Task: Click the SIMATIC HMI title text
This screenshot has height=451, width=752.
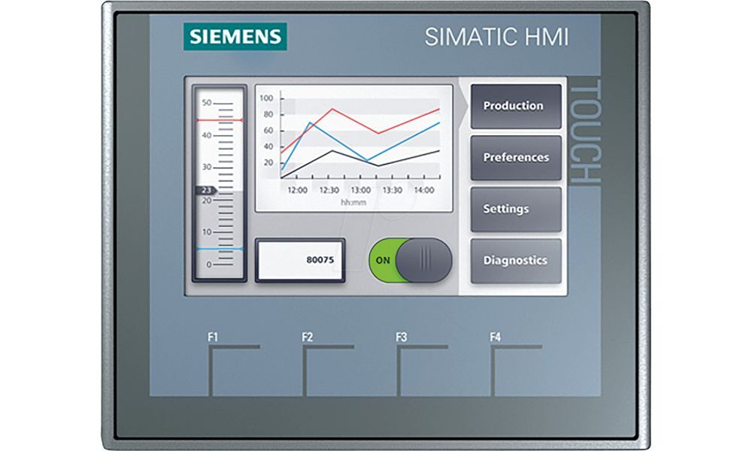Action: 496,37
